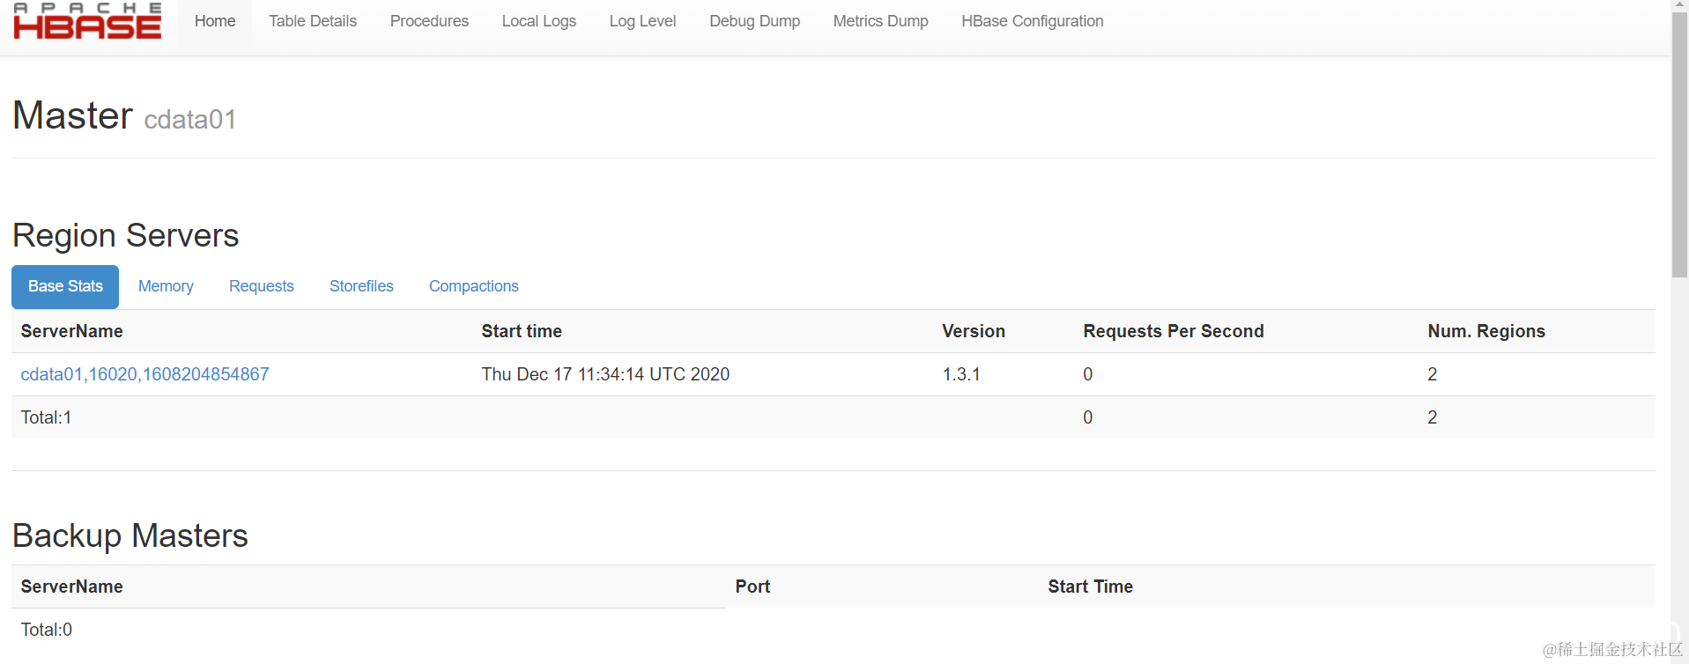Click the Total:0 backup masters label
The width and height of the screenshot is (1689, 664).
(47, 630)
